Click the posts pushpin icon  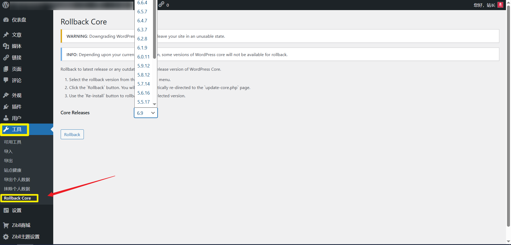click(x=6, y=35)
